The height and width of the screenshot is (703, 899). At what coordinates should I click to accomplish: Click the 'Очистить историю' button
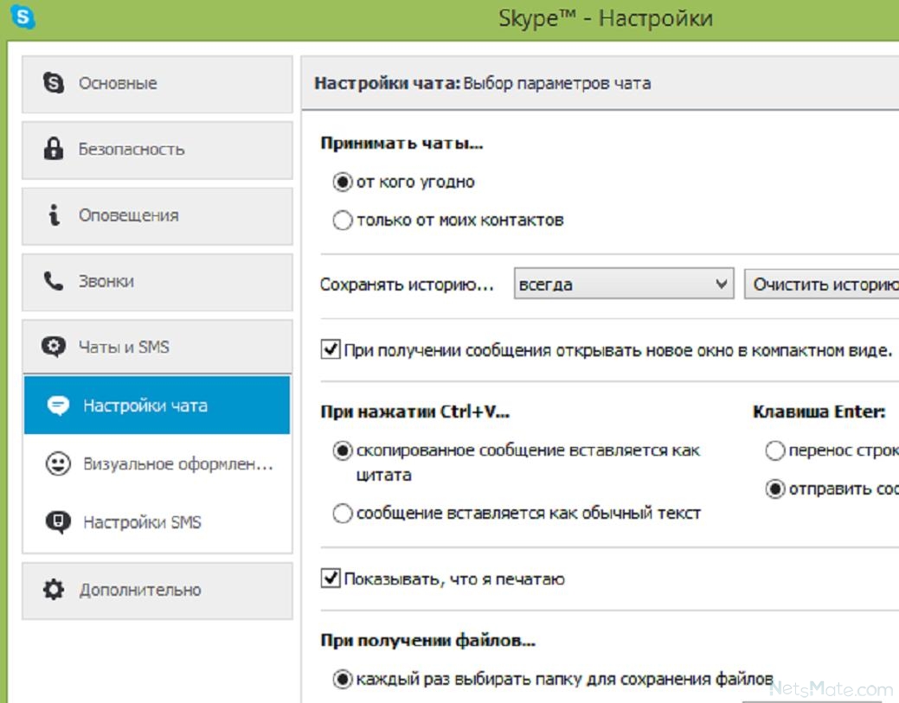822,284
